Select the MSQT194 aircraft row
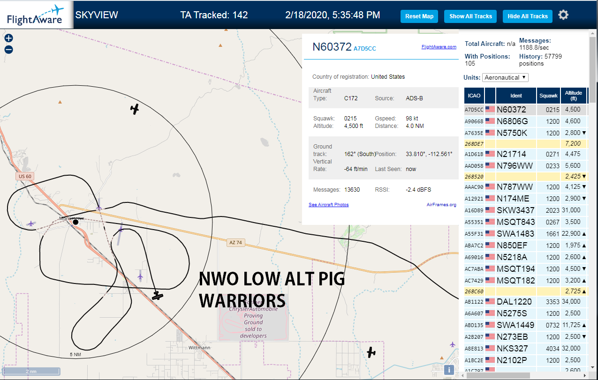The width and height of the screenshot is (598, 380). [x=525, y=268]
